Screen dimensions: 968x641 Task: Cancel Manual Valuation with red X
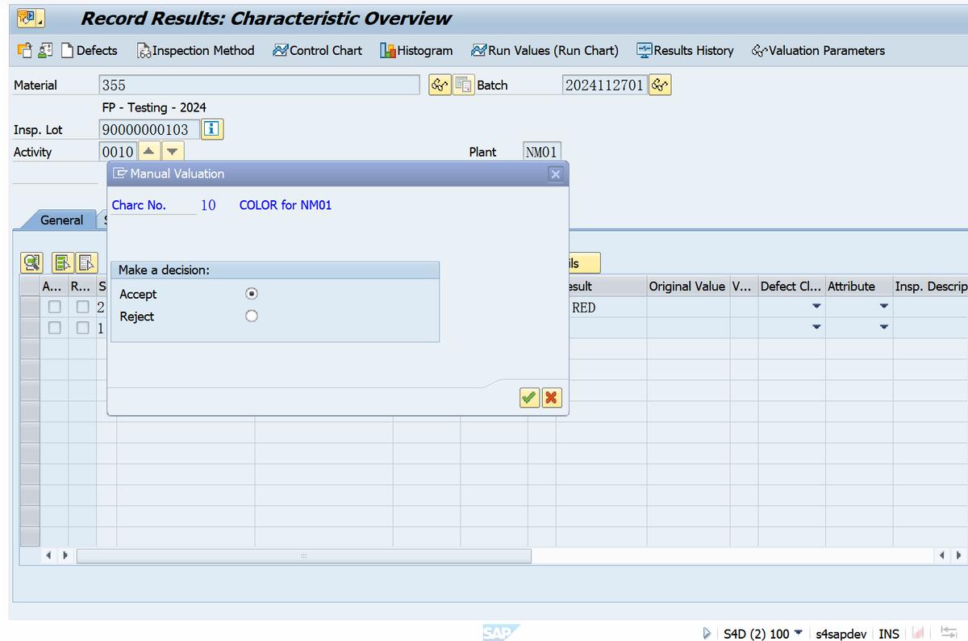pos(552,397)
